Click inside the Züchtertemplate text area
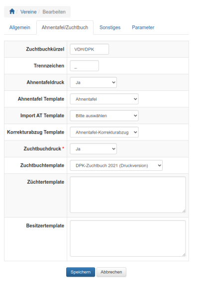Viewport: 199px width, 286px height. [x=128, y=195]
